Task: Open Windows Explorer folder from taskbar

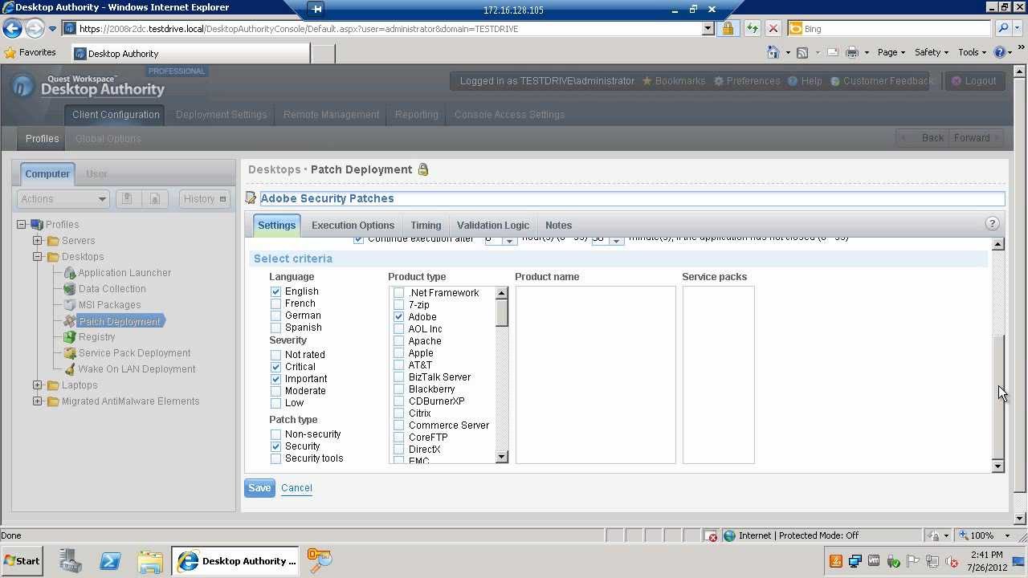Action: 150,560
